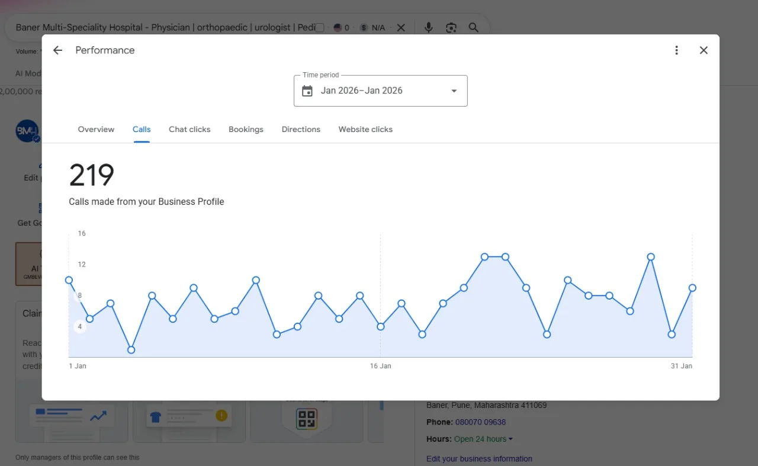Open the three-dot more options menu
The image size is (758, 466).
click(676, 50)
